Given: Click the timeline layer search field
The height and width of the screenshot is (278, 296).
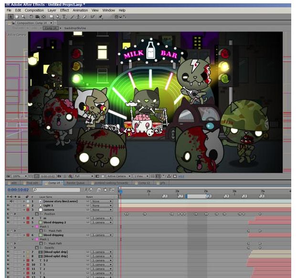Looking at the screenshot, I should [57, 190].
